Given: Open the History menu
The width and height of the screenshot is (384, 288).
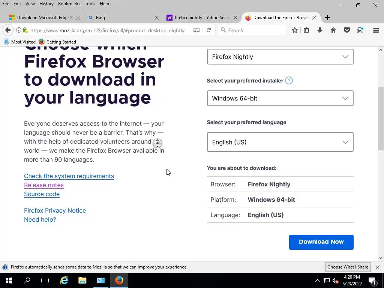Looking at the screenshot, I should coord(46,4).
